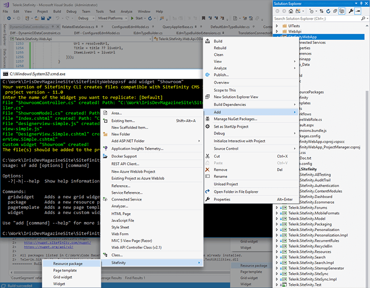Click Remove in the context menu

(251, 170)
